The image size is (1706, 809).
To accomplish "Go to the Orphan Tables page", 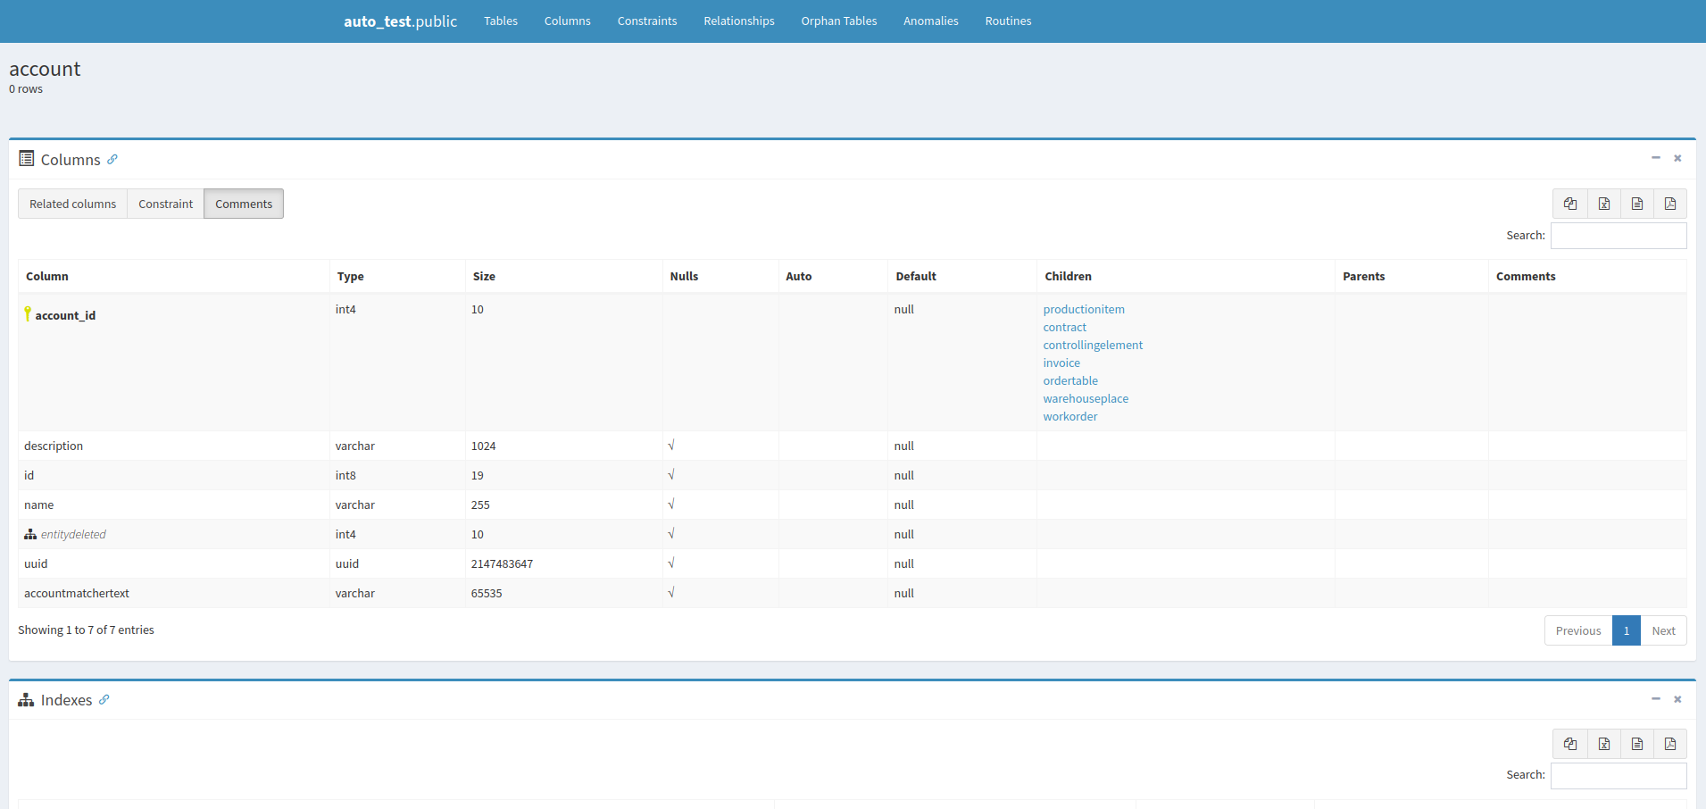I will (838, 21).
